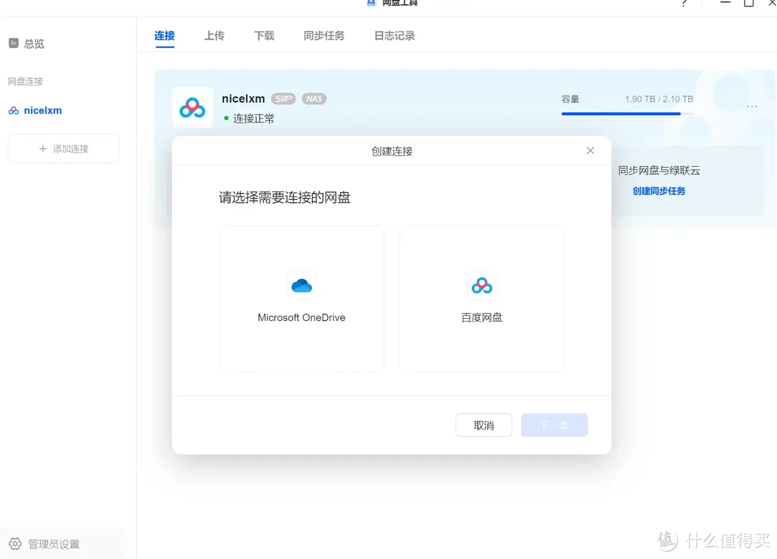777x559 pixels.
Task: Open the three-dot more options menu
Action: [752, 106]
